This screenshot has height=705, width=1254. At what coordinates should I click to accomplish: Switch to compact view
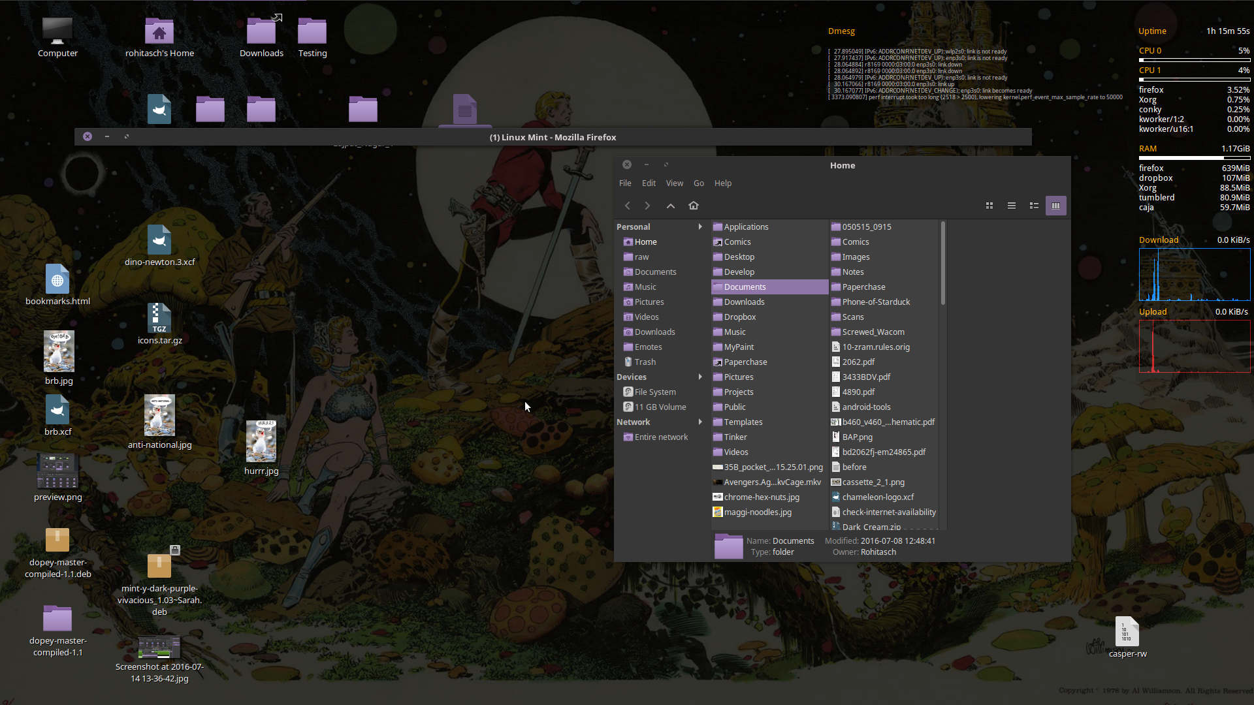coord(1034,206)
